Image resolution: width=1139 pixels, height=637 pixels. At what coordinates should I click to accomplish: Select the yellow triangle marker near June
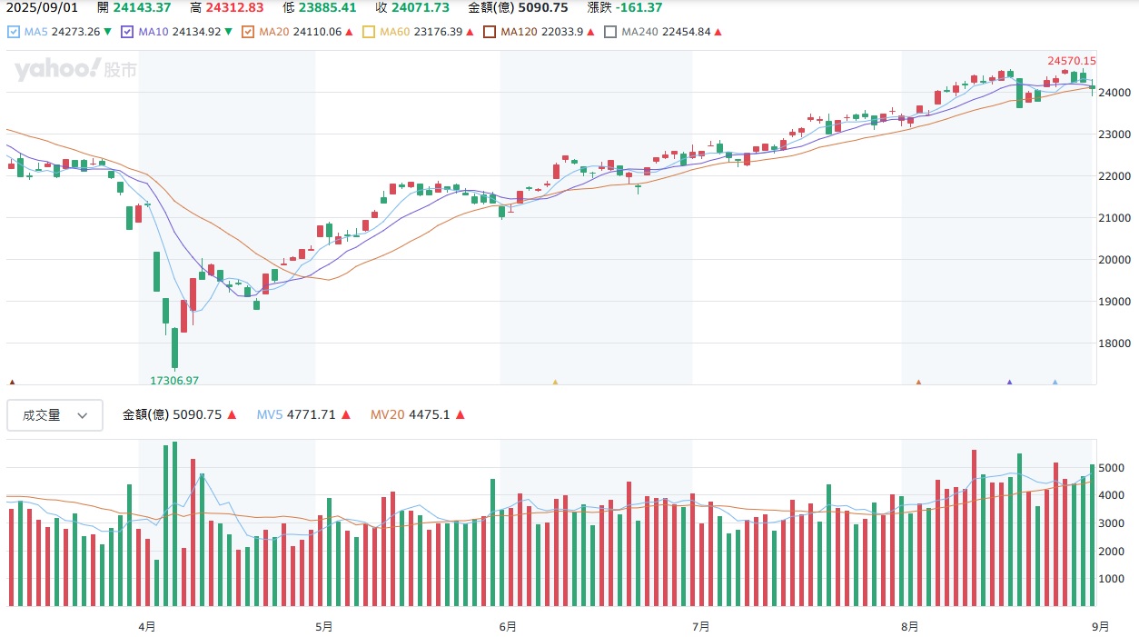click(555, 383)
